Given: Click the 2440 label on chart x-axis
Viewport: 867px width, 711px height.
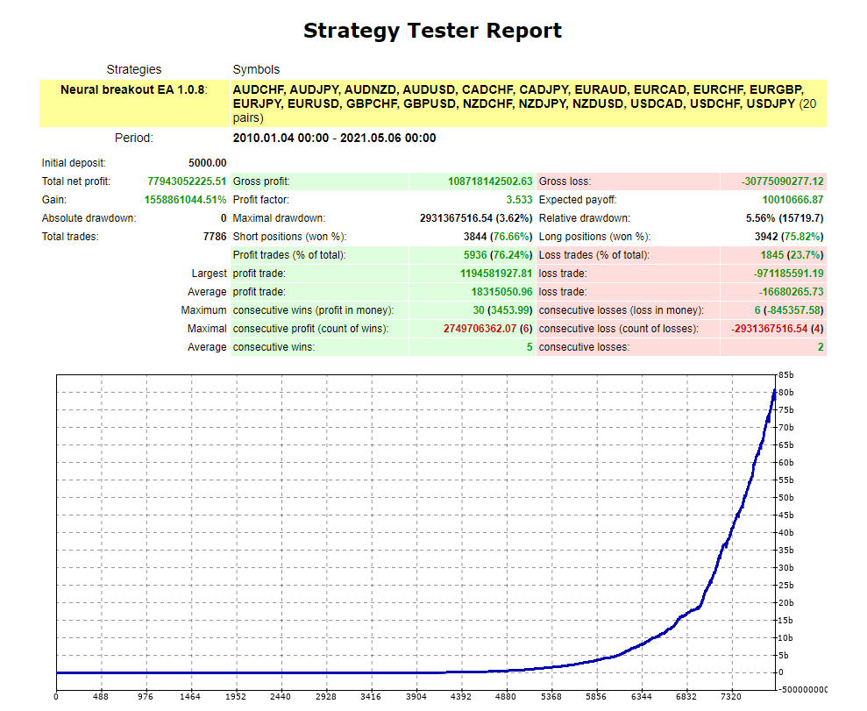Looking at the screenshot, I should [x=281, y=697].
